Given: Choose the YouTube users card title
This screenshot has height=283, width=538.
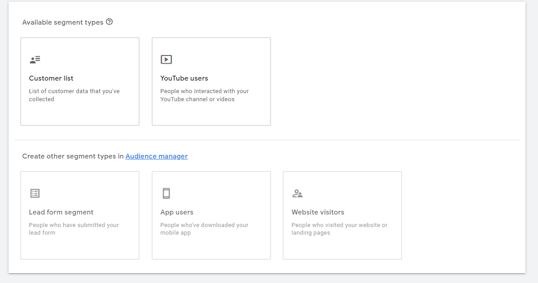Looking at the screenshot, I should (184, 78).
